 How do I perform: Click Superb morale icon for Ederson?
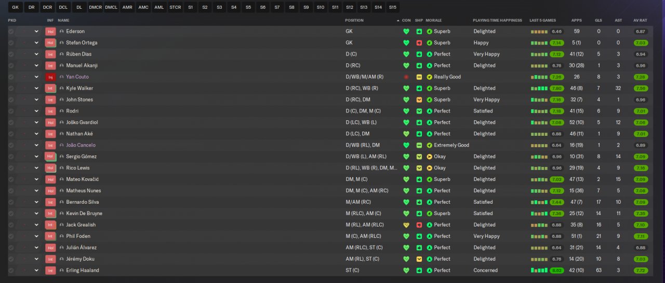(x=430, y=31)
